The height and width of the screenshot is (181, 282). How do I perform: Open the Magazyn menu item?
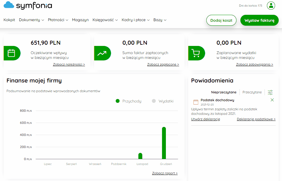[x=80, y=20]
